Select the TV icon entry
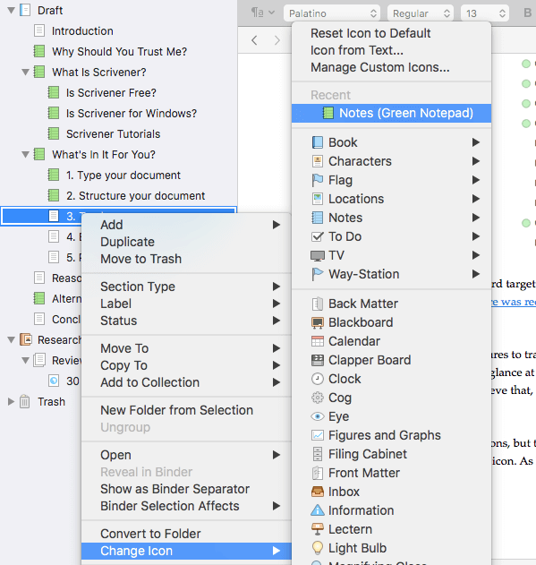This screenshot has height=565, width=536. 391,255
